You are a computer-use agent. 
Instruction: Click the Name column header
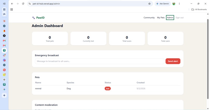point(38,83)
